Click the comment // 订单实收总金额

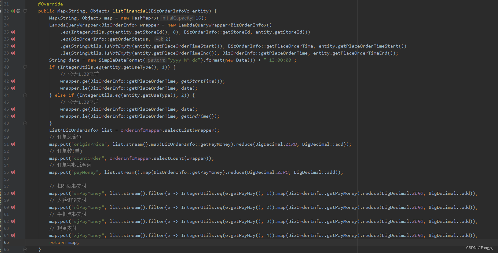(x=70, y=165)
